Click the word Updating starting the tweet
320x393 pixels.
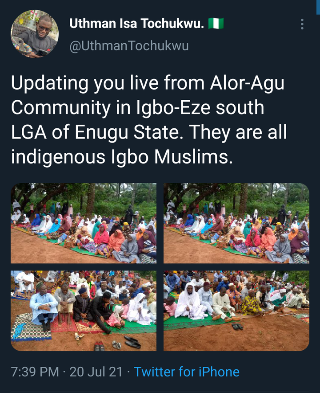(x=49, y=83)
